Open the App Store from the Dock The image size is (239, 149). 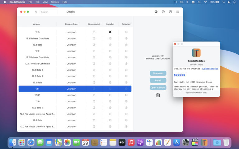177,142
